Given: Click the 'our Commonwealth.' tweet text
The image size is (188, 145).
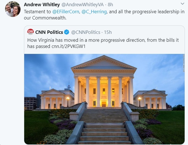Looking at the screenshot, I should (x=45, y=18).
